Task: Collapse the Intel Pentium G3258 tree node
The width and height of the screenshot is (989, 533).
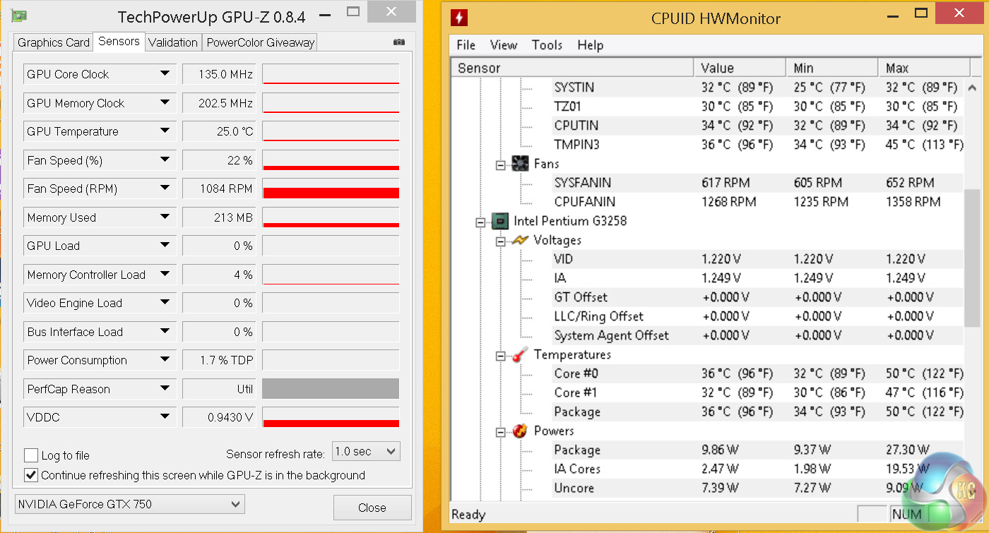Action: [481, 222]
